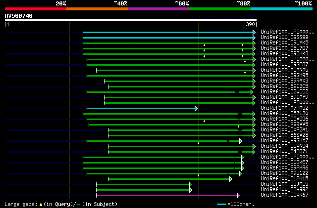Click the yellow gap marker under UniRef100_A9RVV5
Image resolution: width=317 pixels, height=208 pixels.
click(239, 126)
